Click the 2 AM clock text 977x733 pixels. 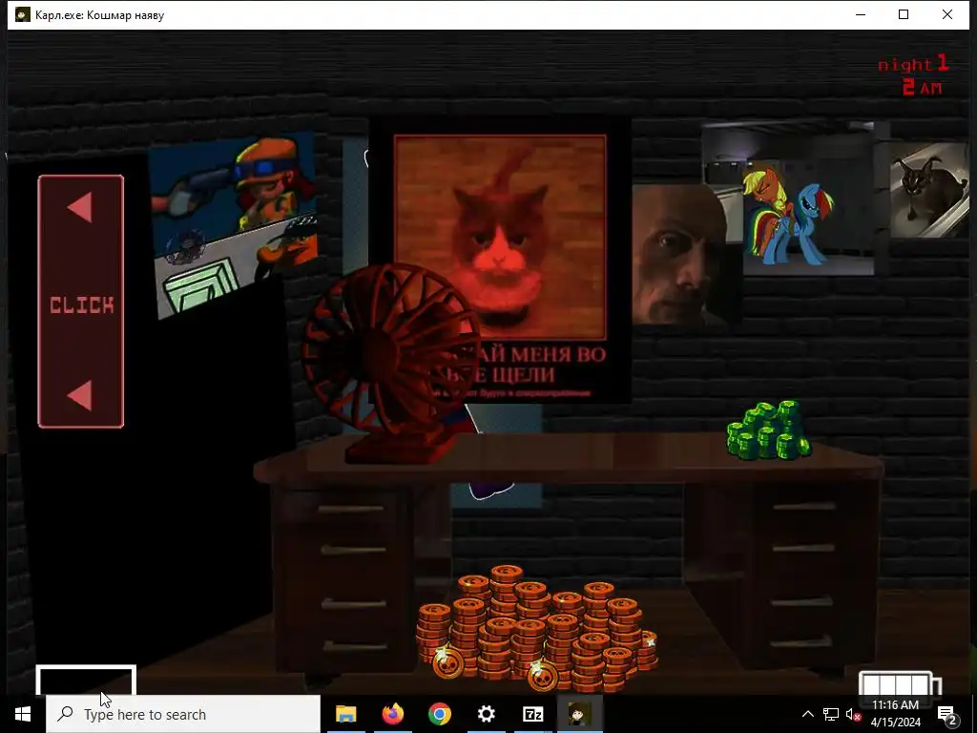tap(923, 87)
